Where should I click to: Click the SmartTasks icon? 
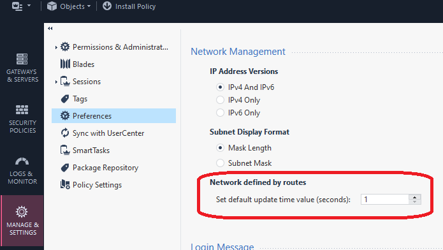pyautogui.click(x=65, y=150)
